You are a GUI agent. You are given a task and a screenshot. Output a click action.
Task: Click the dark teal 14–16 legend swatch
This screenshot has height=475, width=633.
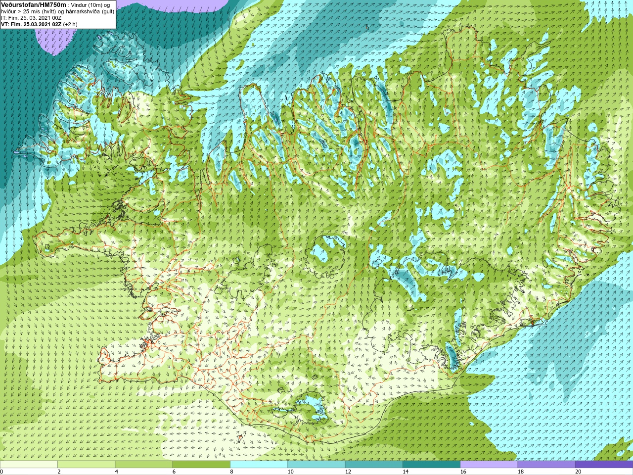point(431,465)
